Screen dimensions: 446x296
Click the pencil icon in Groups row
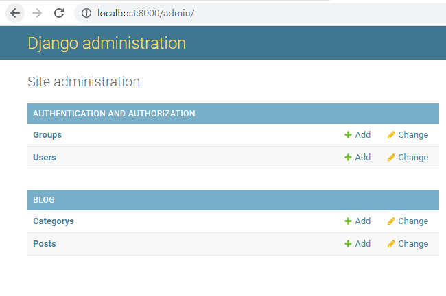391,135
